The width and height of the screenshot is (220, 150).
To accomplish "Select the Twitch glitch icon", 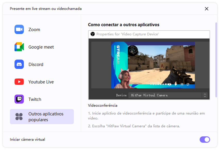I will 19,99.
